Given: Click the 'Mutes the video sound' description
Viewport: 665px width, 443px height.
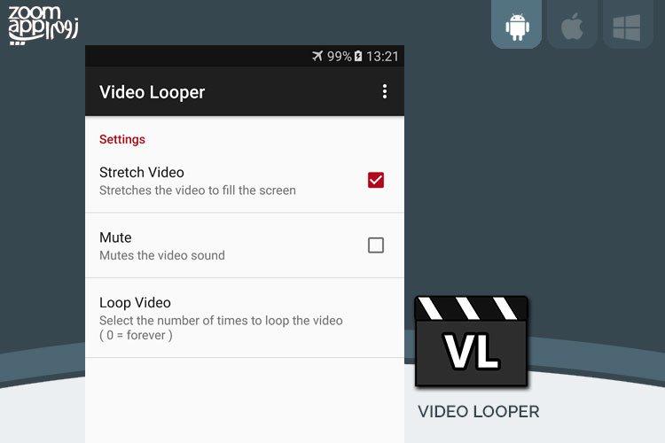Looking at the screenshot, I should click(162, 255).
